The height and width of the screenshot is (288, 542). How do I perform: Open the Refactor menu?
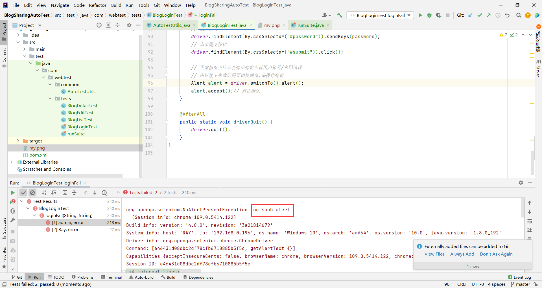point(97,5)
